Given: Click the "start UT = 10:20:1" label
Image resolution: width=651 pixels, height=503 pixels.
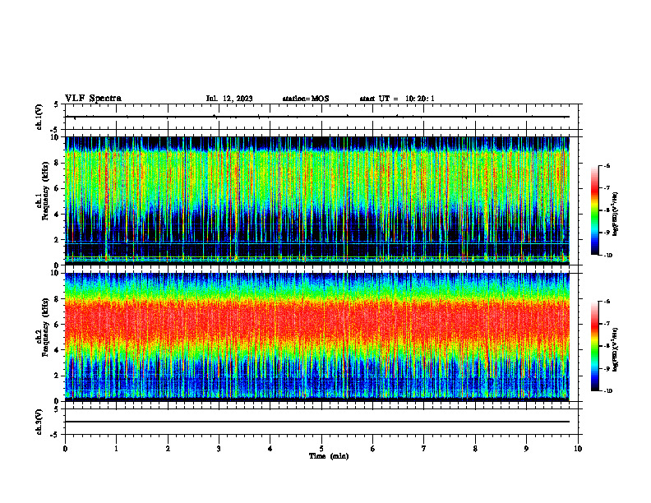Looking at the screenshot, I should [x=397, y=99].
